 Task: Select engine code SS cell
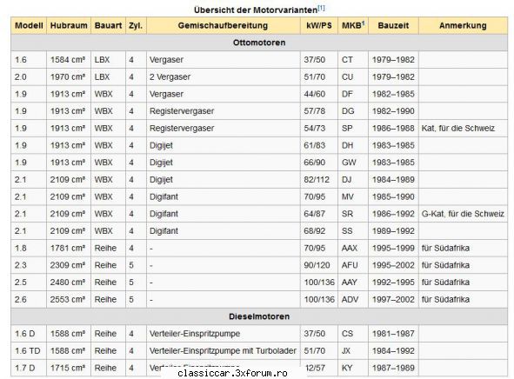(353, 231)
